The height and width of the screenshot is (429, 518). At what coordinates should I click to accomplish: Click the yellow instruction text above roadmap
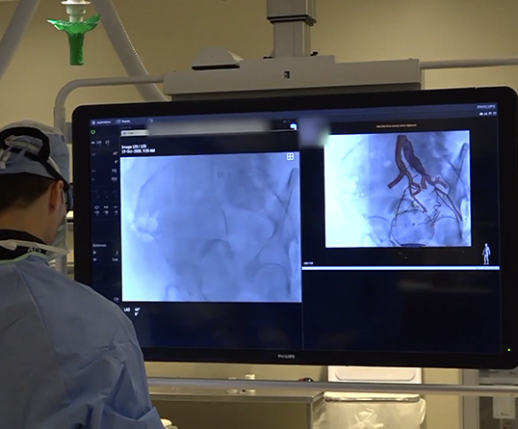coord(396,125)
